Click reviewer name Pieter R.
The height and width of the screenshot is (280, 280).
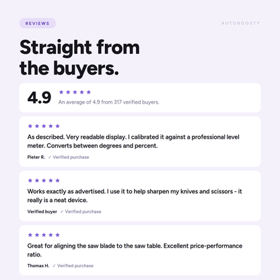(x=36, y=157)
